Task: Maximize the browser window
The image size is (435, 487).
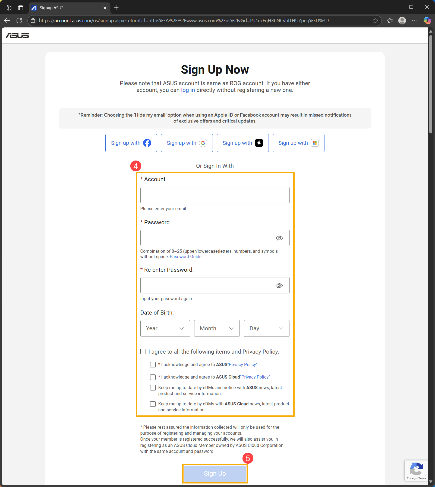Action: tap(411, 7)
